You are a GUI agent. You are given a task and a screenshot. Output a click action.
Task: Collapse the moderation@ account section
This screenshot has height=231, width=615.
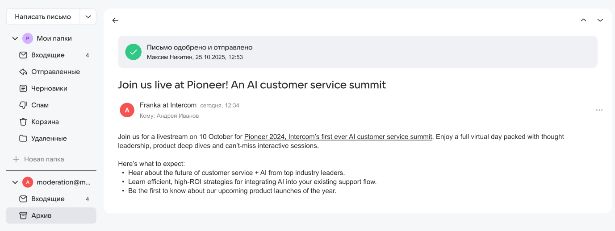click(15, 182)
